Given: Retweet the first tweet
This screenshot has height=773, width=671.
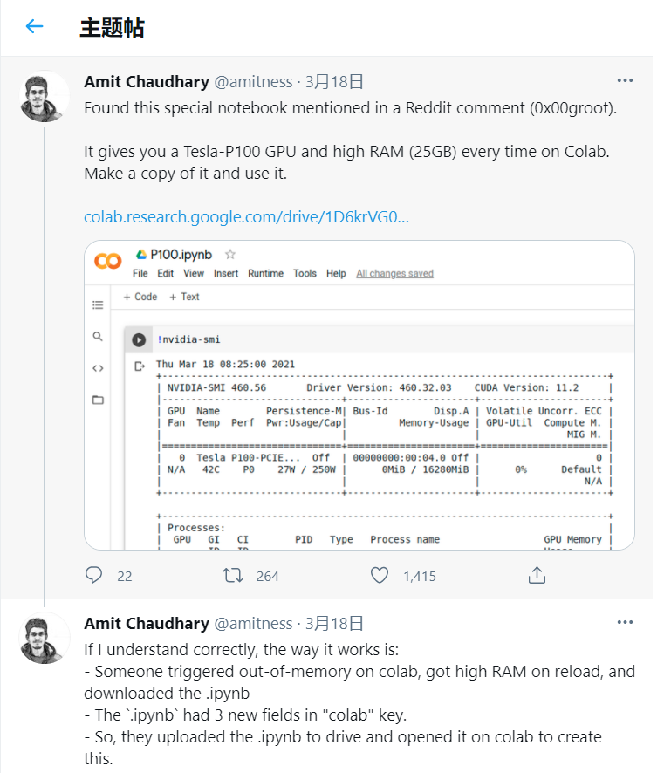Looking at the screenshot, I should click(x=232, y=575).
